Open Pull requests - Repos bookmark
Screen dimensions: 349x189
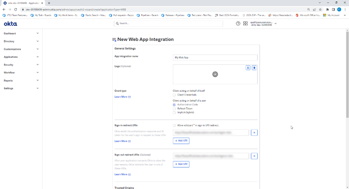(x=121, y=15)
